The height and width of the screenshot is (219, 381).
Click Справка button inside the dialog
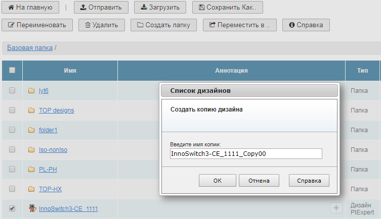309,180
